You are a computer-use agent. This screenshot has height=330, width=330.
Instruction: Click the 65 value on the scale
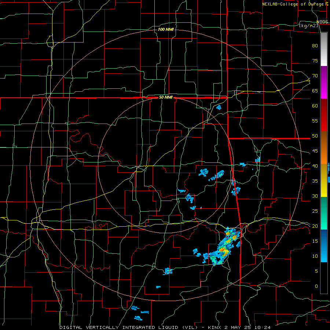(315, 91)
